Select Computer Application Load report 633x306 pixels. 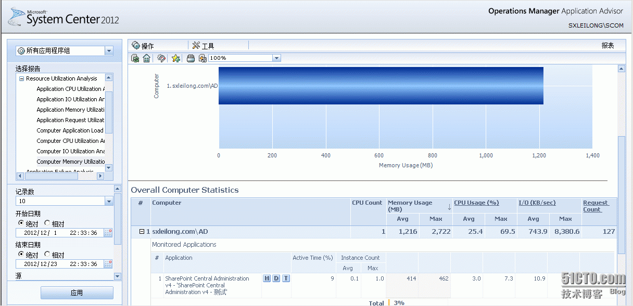point(70,130)
